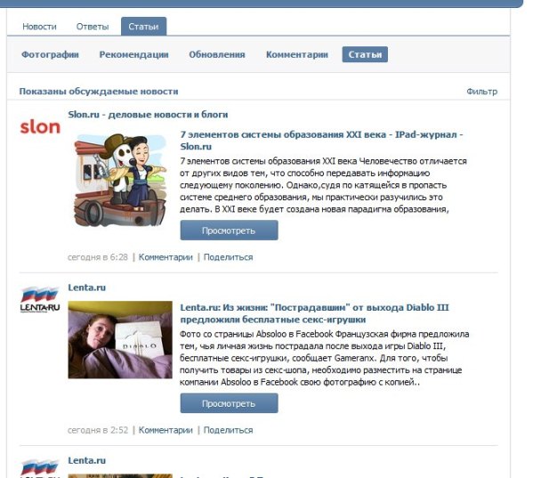
Task: Open the Diablo box photo thumbnail
Action: point(120,340)
